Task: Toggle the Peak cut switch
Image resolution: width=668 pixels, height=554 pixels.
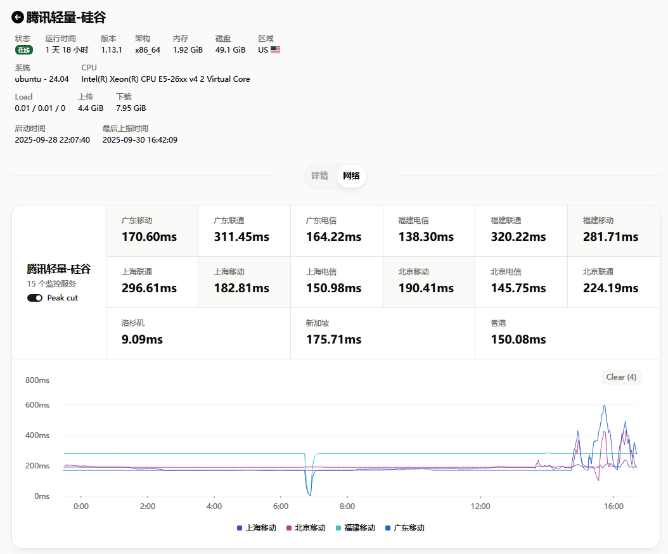Action: (x=35, y=298)
